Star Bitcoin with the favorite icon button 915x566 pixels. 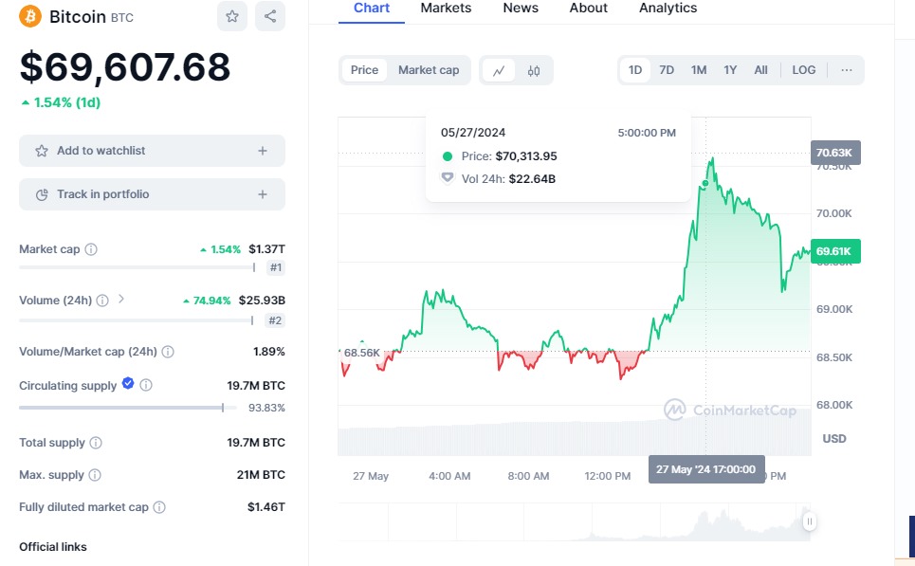coord(232,16)
